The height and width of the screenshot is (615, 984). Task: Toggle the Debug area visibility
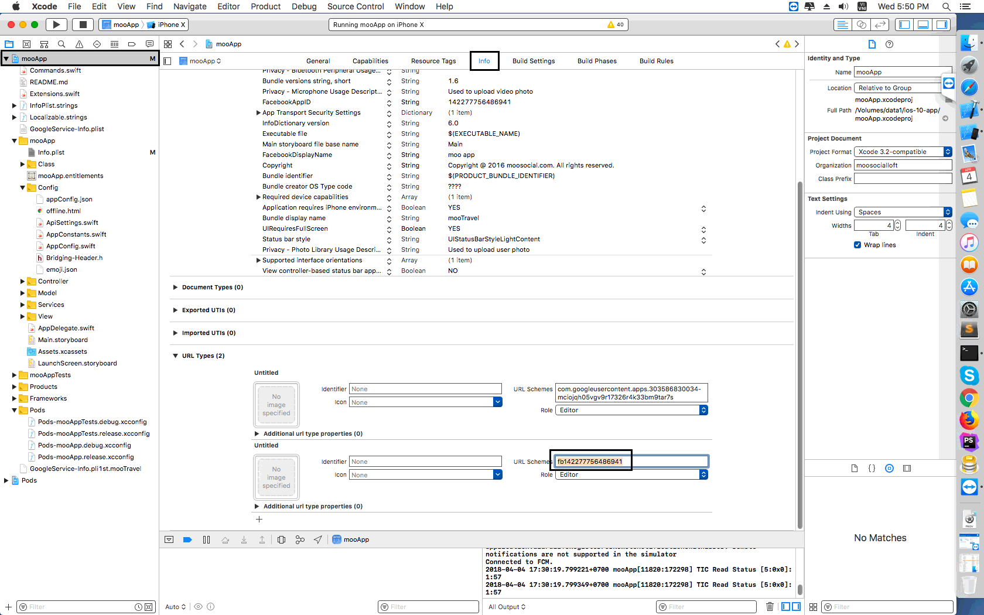[923, 25]
